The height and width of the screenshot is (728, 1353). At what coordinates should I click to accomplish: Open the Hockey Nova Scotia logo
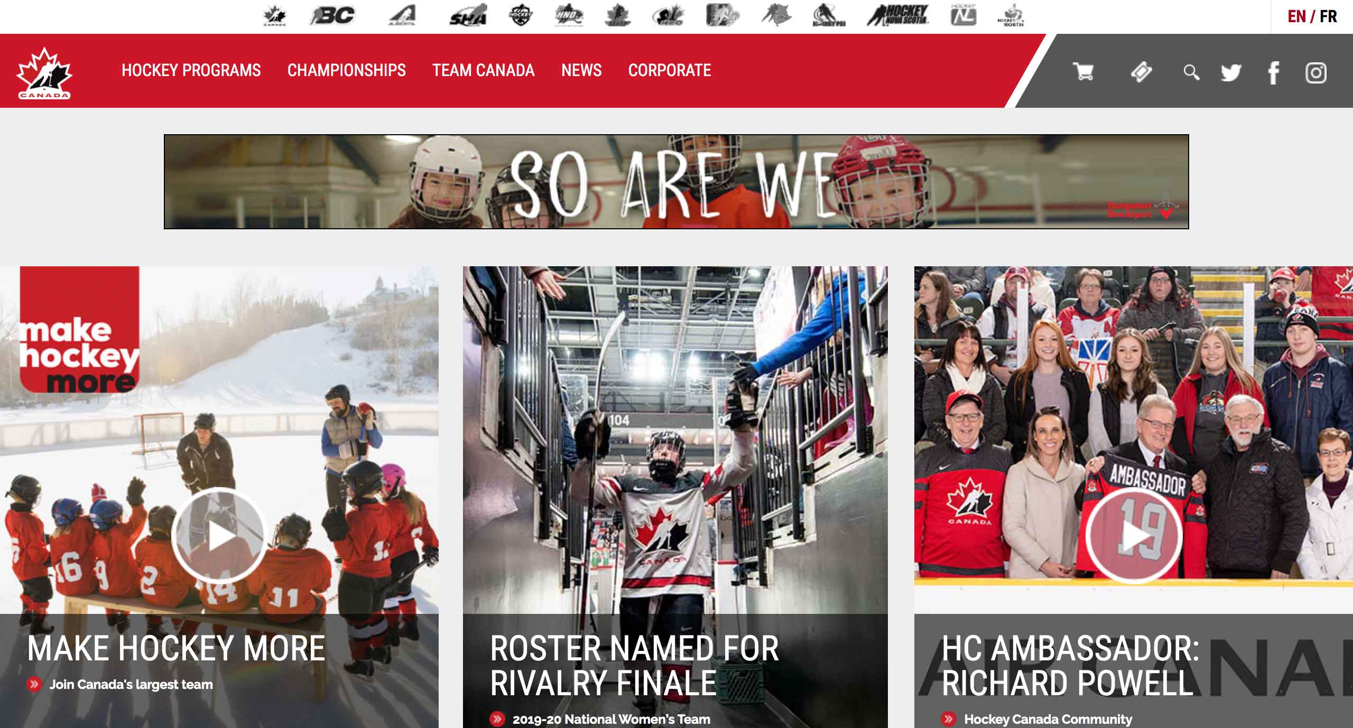[898, 15]
